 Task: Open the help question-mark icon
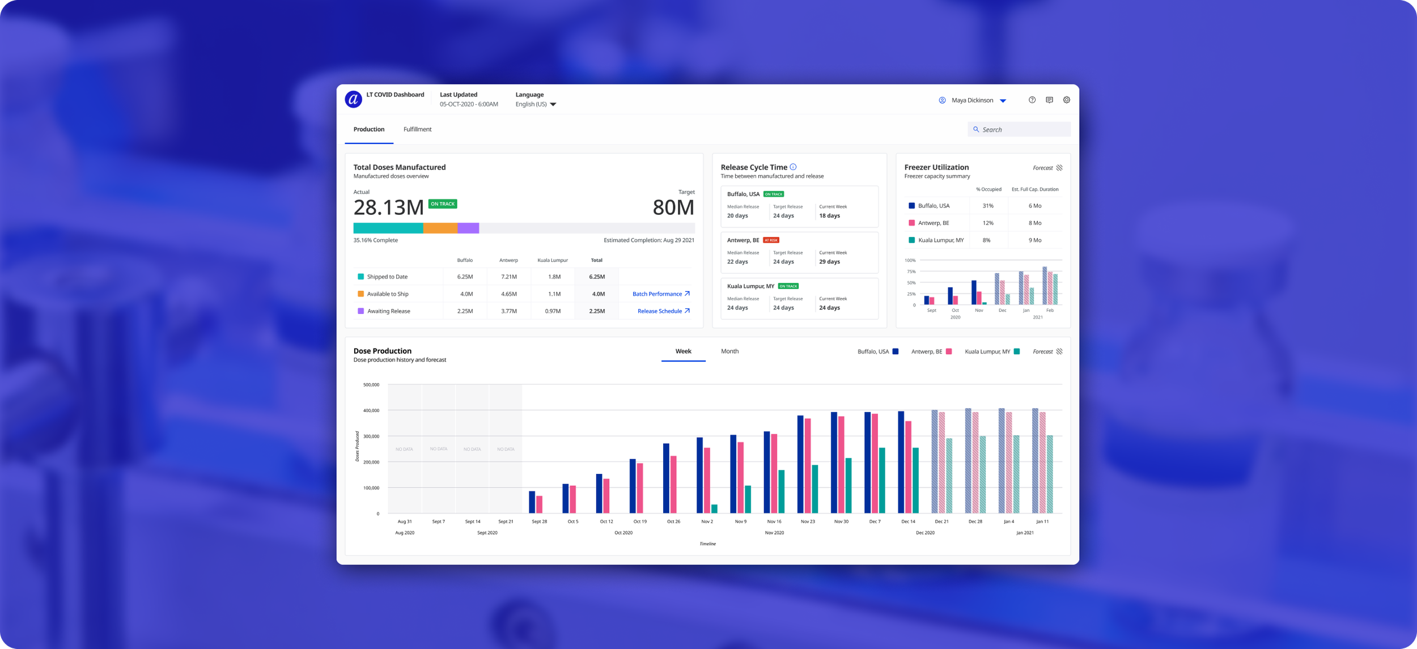(1032, 100)
